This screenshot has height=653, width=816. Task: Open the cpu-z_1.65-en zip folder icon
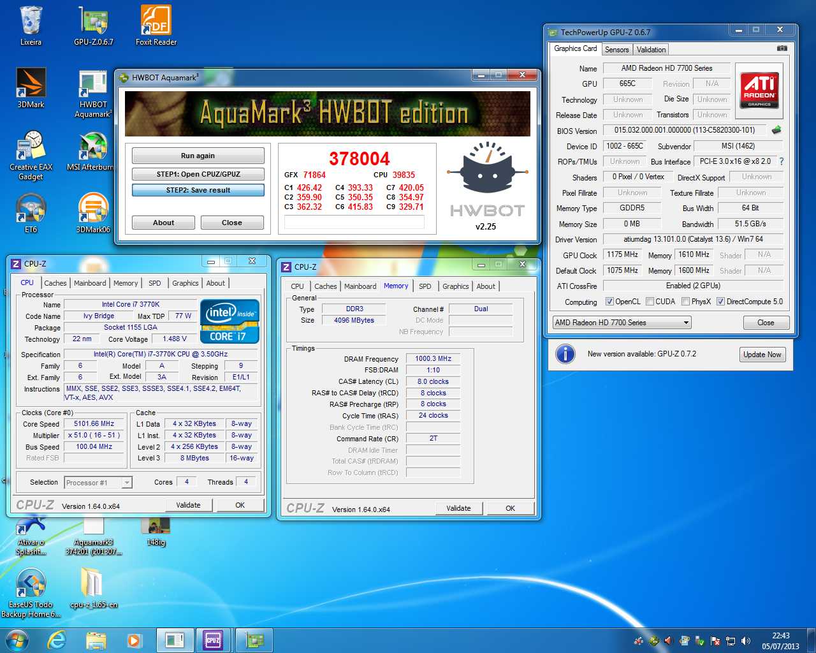pos(94,588)
